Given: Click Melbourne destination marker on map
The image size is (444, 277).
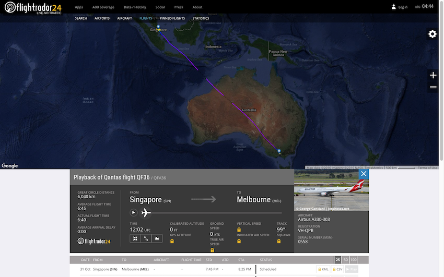Looking at the screenshot, I should tap(279, 151).
